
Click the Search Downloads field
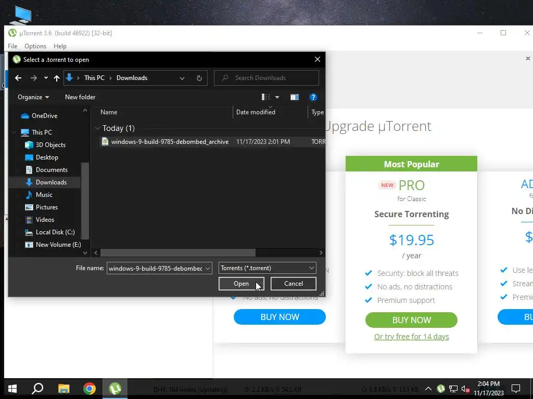tap(266, 78)
